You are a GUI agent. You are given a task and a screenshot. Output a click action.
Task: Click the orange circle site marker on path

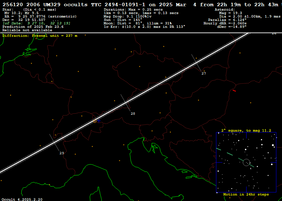[95, 121]
